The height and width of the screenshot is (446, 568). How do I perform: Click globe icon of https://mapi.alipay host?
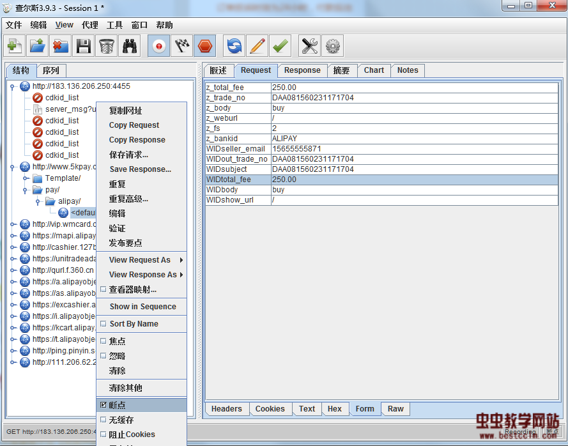tap(25, 236)
